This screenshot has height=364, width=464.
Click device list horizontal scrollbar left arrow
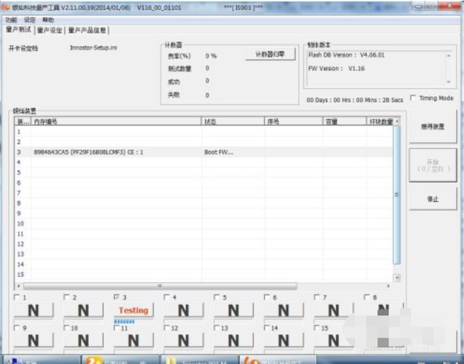point(19,286)
